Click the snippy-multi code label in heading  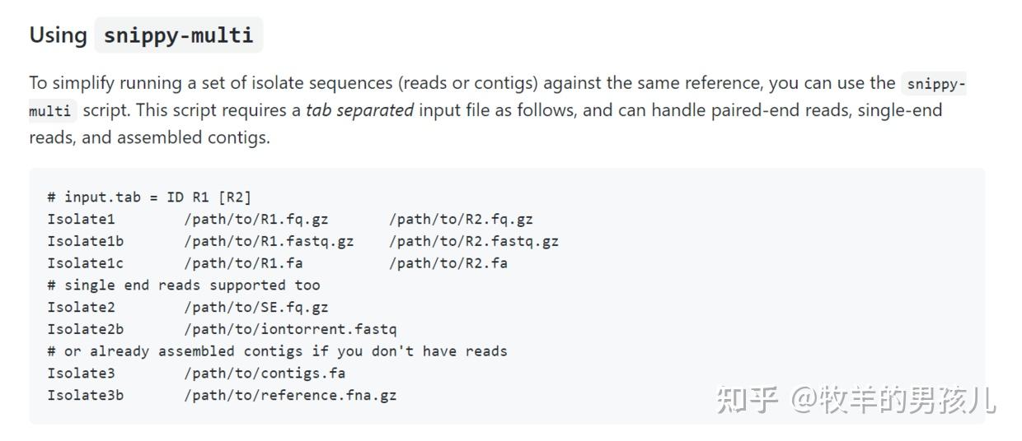pyautogui.click(x=178, y=35)
